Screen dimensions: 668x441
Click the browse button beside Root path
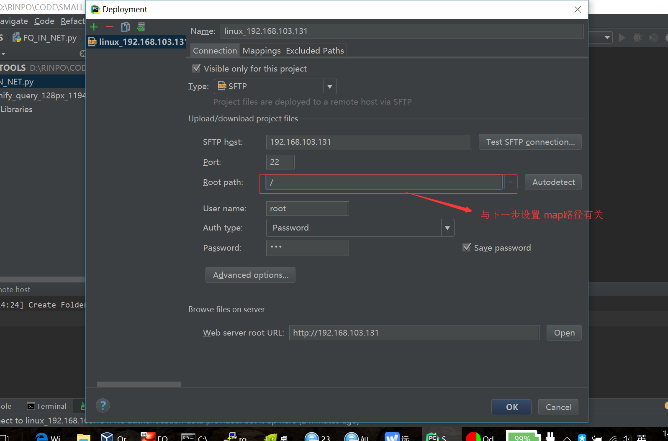pyautogui.click(x=511, y=182)
